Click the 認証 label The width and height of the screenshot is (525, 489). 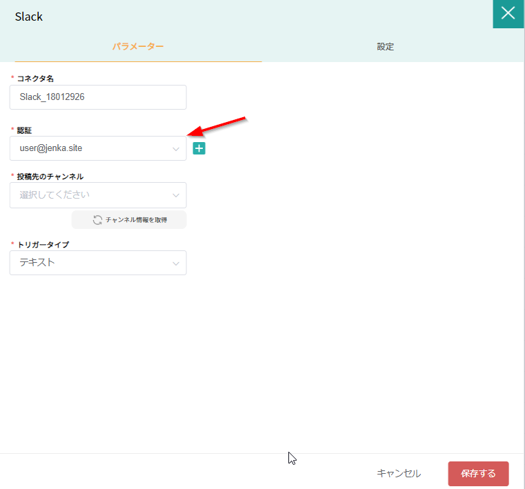(24, 130)
